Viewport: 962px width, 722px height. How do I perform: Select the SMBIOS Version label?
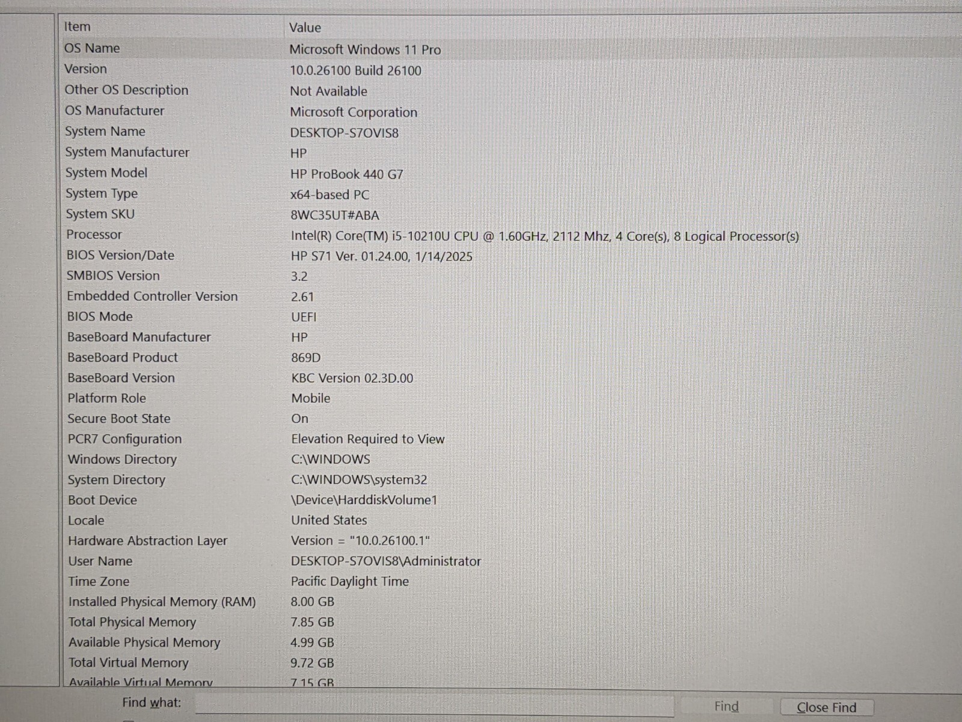pyautogui.click(x=113, y=276)
